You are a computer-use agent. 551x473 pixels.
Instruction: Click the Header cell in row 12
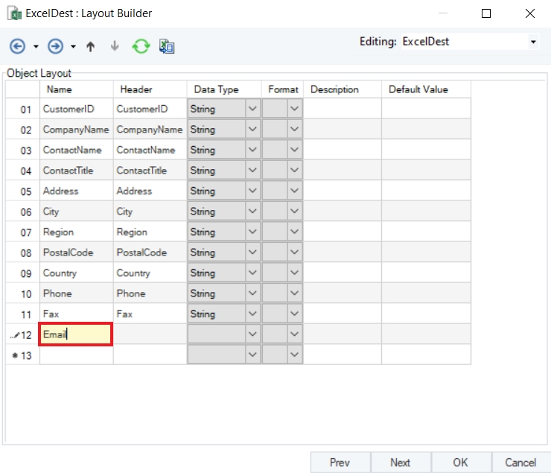(x=149, y=334)
